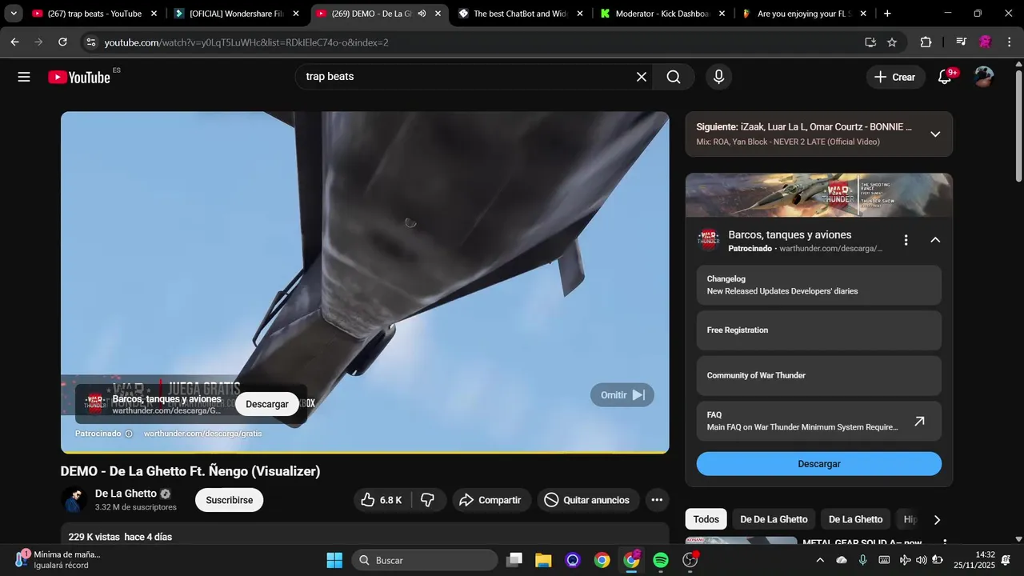Select the De De La Ghetto chip
The image size is (1024, 576).
774,519
